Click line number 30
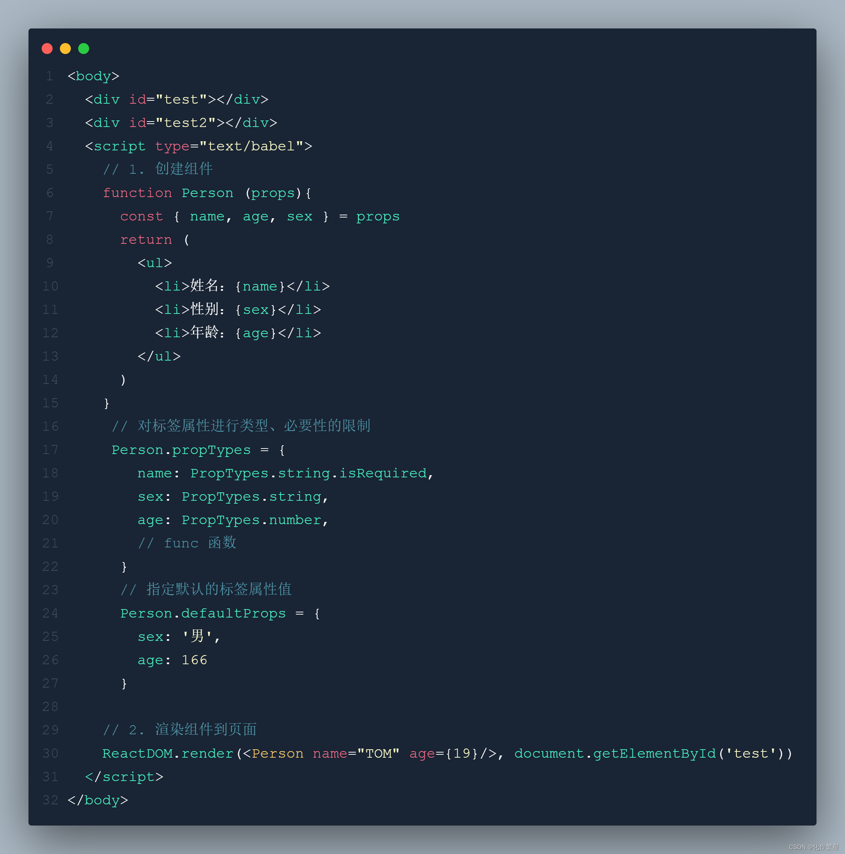Viewport: 845px width, 854px height. point(50,754)
